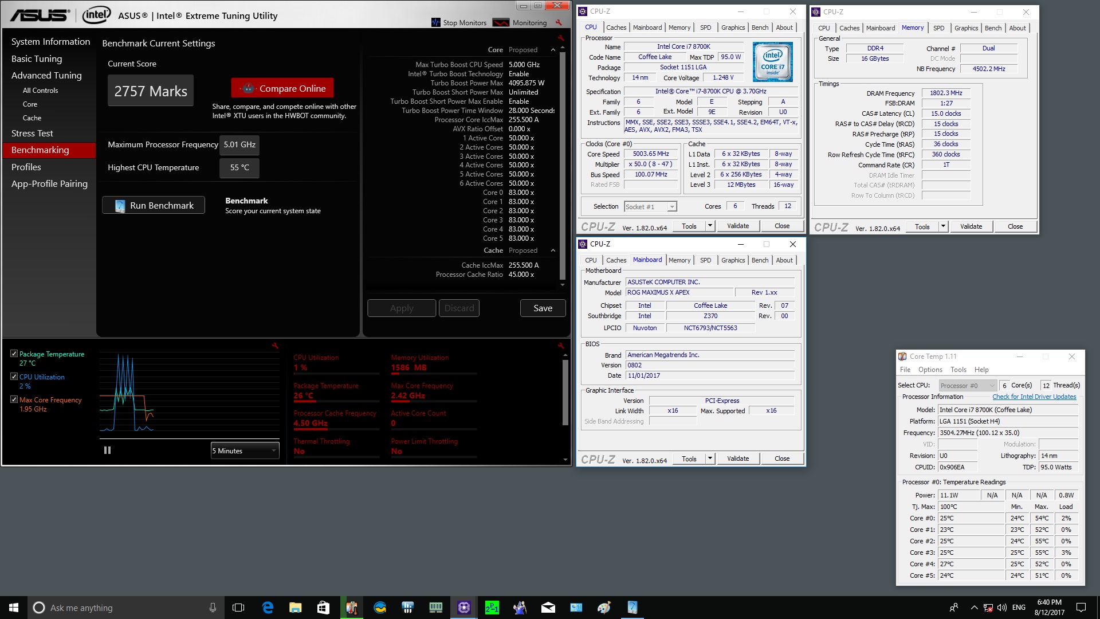The height and width of the screenshot is (619, 1100).
Task: Open the Tools dropdown arrow in CPU-Z Mainboard window
Action: tap(710, 459)
